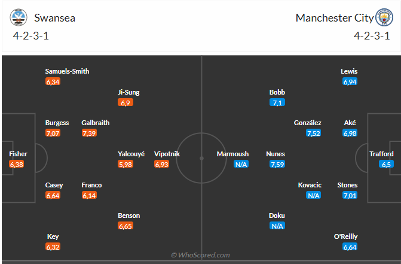The image size is (401, 264).
Task: Click González's 7,52 rating badge
Action: pos(314,133)
